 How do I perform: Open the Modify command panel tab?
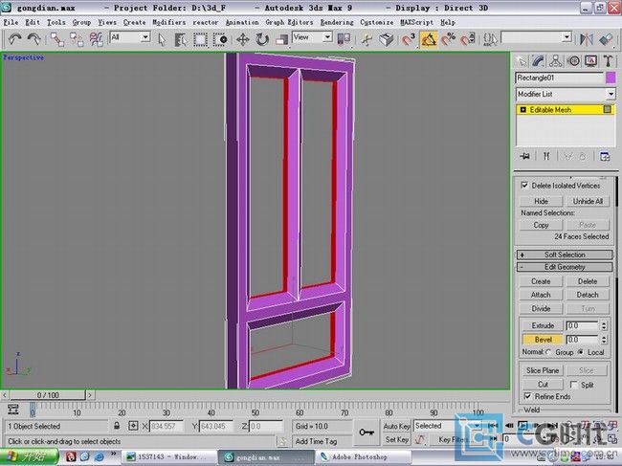click(x=539, y=61)
